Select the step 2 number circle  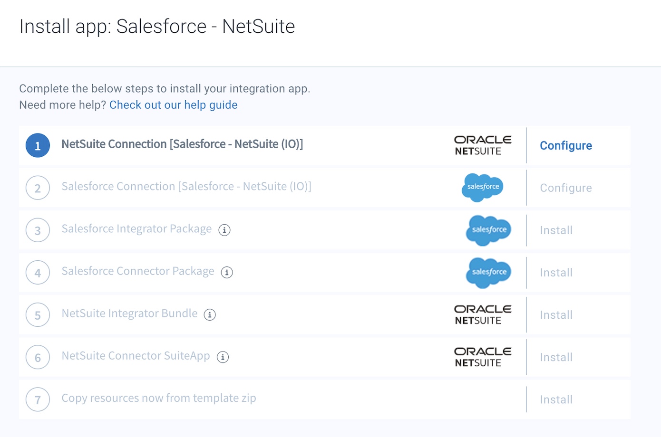tap(38, 188)
